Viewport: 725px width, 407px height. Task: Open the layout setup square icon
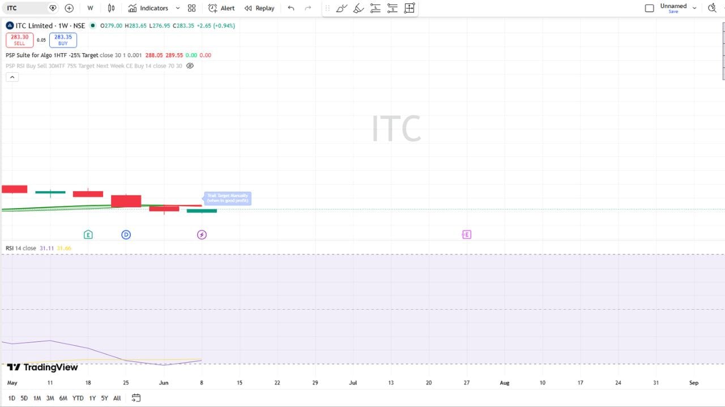[x=649, y=8]
